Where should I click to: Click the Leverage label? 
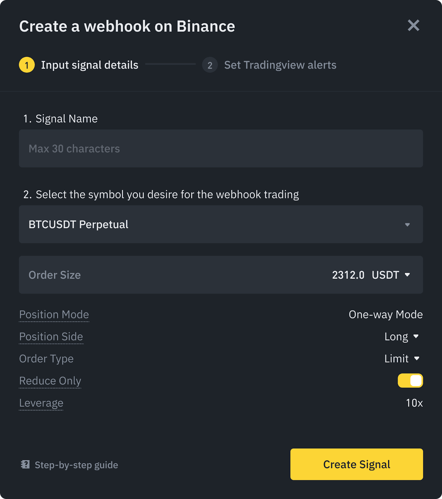pos(41,403)
